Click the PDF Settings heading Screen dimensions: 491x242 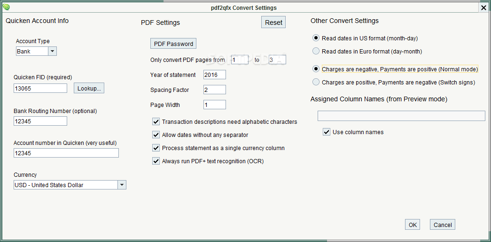point(160,23)
